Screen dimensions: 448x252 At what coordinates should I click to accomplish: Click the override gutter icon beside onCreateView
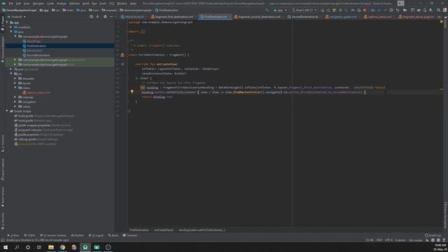[x=122, y=64]
